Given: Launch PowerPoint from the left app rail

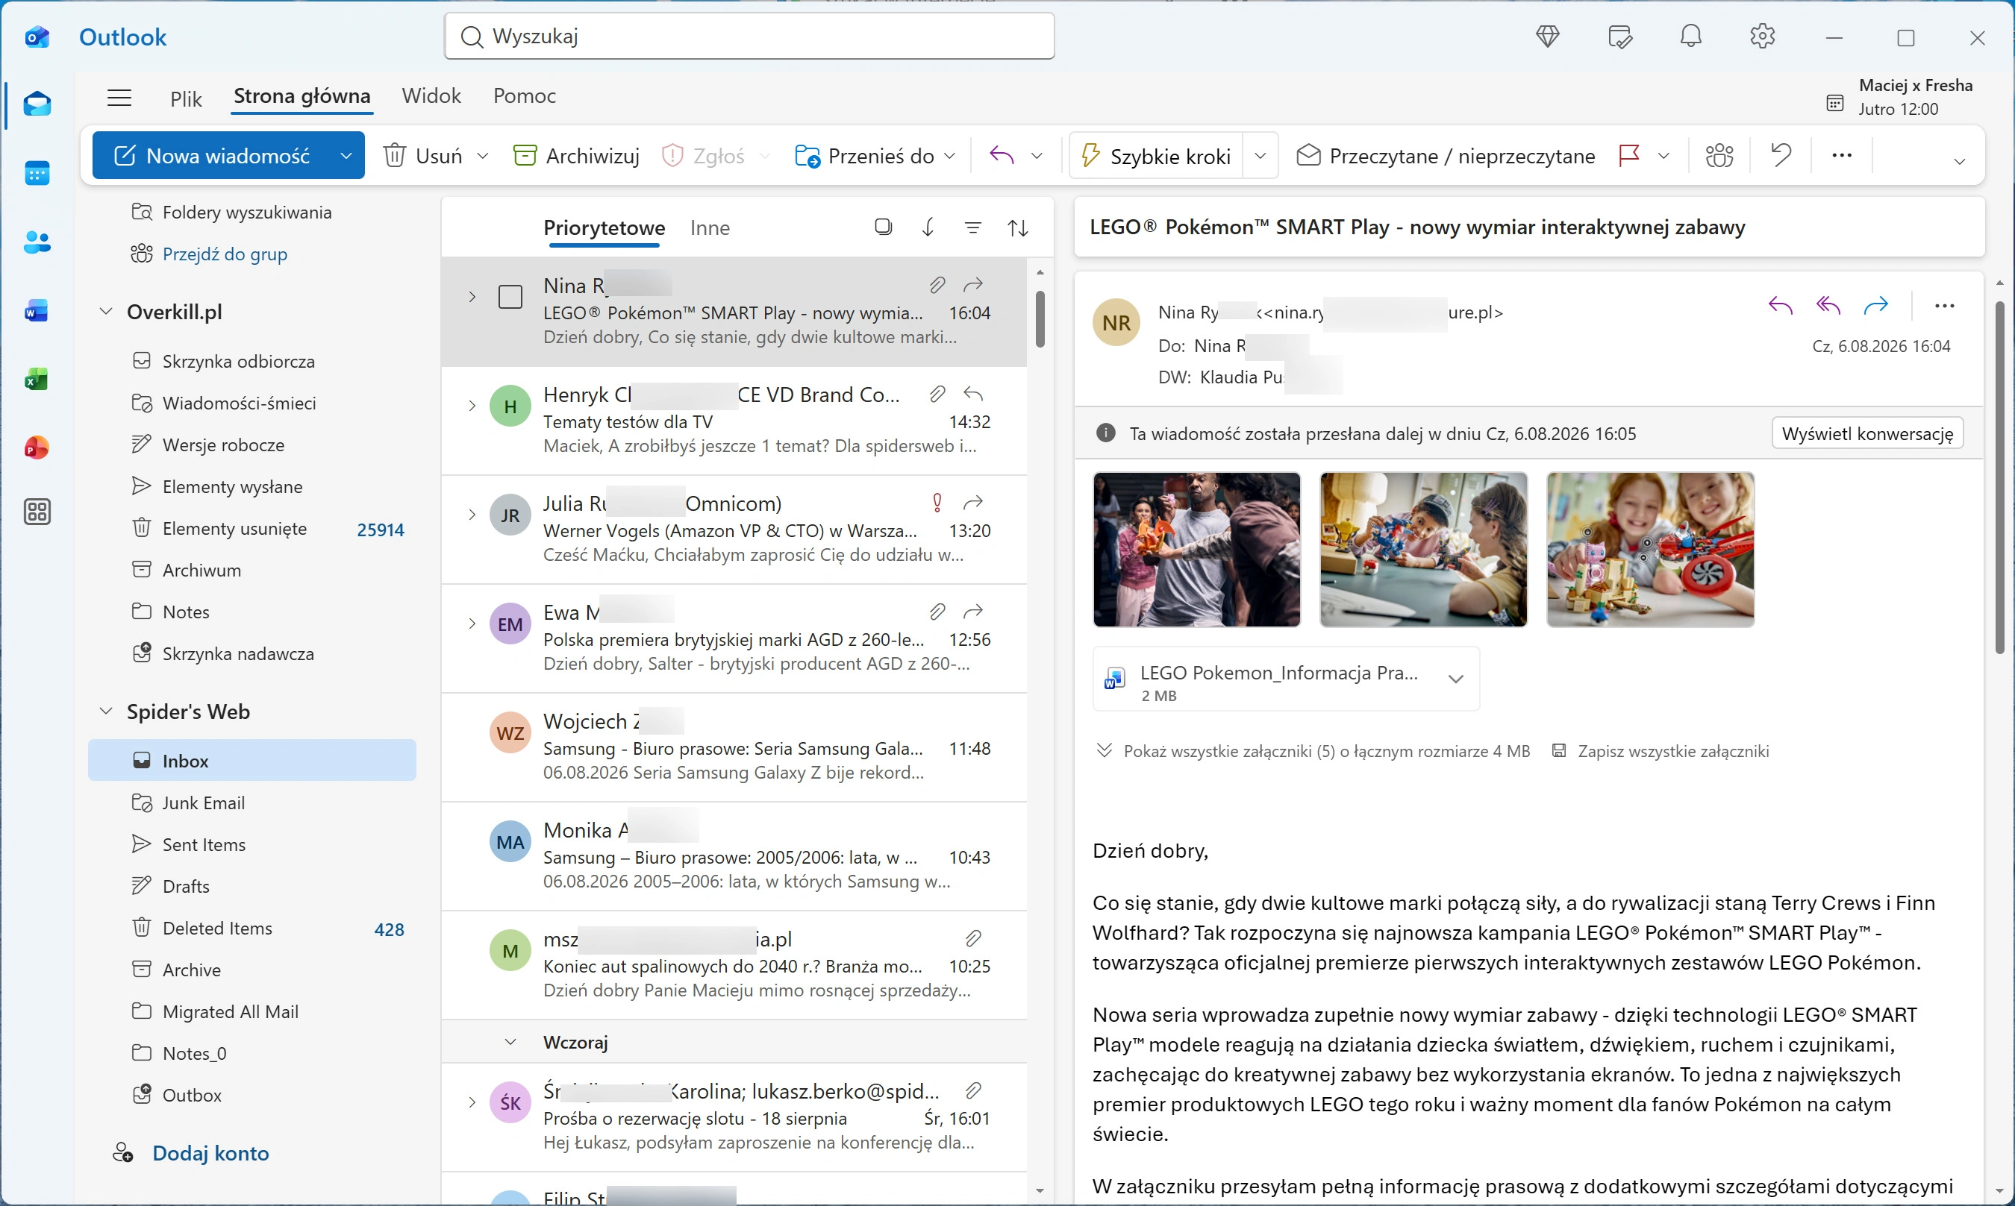Looking at the screenshot, I should click(37, 447).
